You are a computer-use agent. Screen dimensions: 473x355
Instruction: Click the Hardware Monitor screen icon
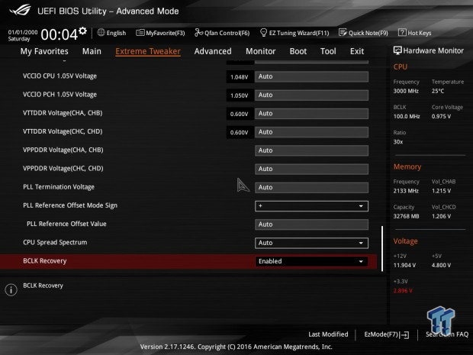397,50
